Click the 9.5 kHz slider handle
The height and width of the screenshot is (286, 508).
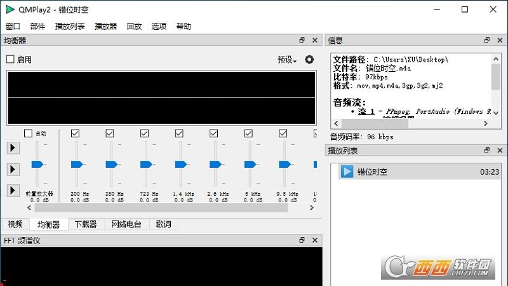tap(284, 165)
